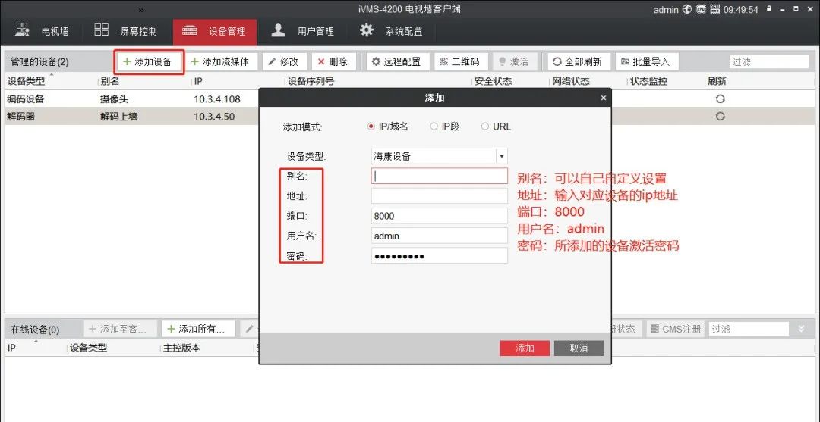Click the 激活 lightbulb button
Image resolution: width=820 pixels, height=422 pixels.
[x=515, y=61]
